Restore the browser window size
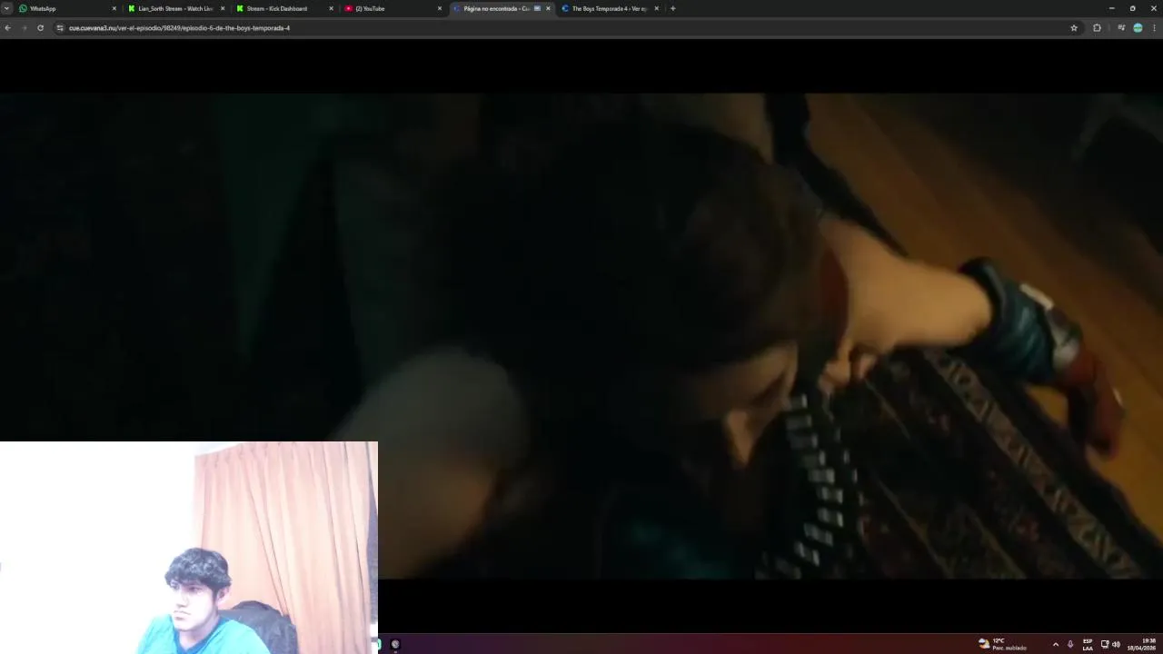This screenshot has width=1163, height=654. tap(1132, 8)
